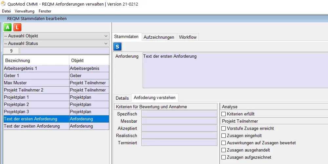
Task: Sort list by Bezeichnung column header
Action: [36, 60]
